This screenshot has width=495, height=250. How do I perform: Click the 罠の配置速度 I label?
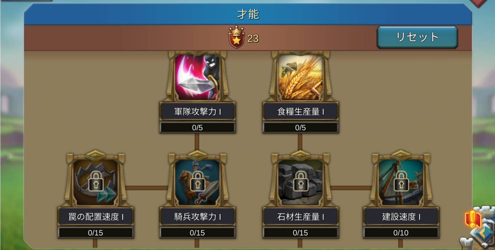coord(95,216)
